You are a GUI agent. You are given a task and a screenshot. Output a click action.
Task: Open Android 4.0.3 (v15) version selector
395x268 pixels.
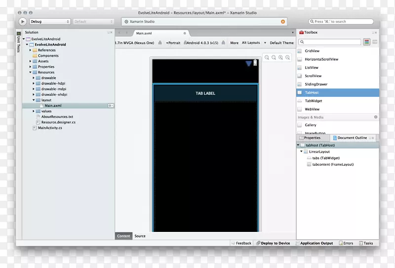(x=202, y=43)
